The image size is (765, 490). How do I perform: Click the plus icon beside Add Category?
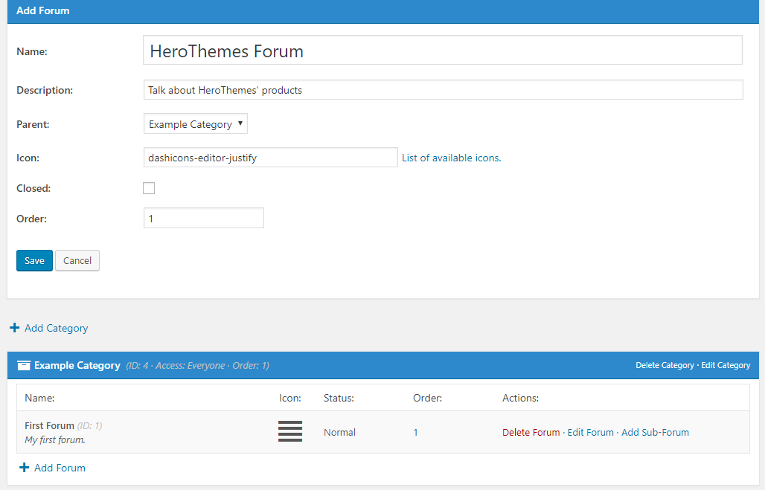(x=15, y=328)
